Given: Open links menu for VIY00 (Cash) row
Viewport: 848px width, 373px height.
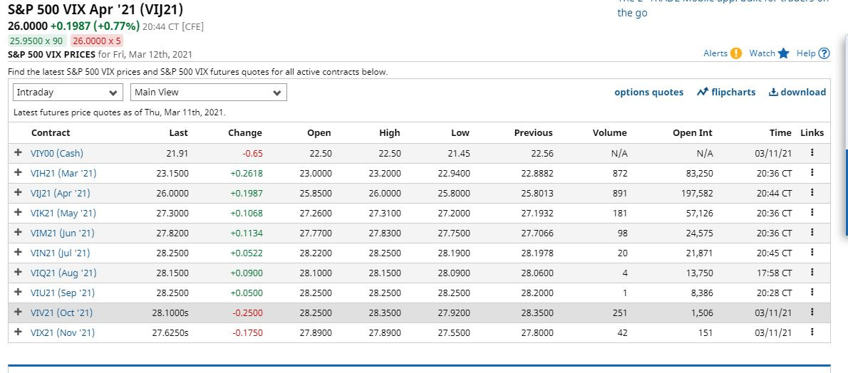Looking at the screenshot, I should click(812, 153).
